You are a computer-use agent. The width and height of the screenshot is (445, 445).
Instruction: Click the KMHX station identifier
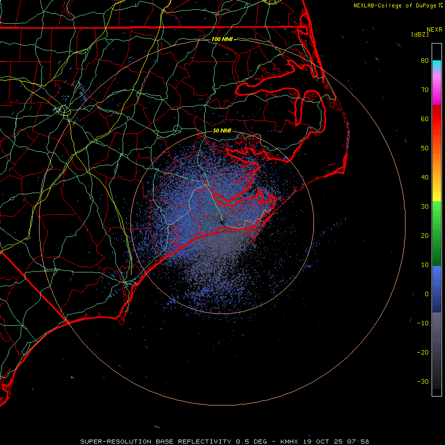[x=289, y=442]
